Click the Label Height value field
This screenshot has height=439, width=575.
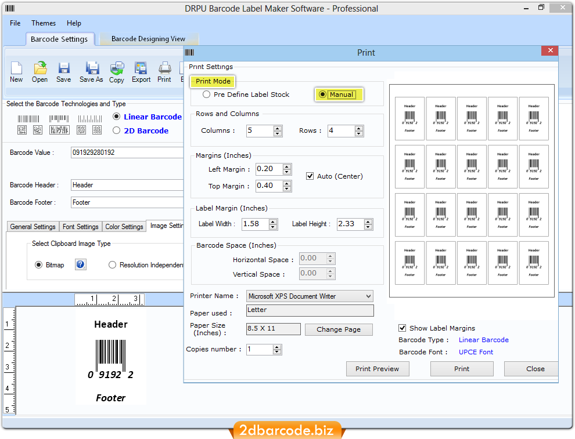click(351, 224)
